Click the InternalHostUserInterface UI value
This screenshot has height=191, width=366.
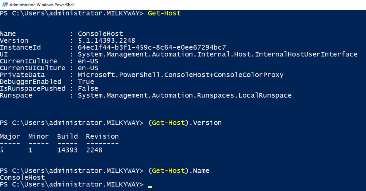[218, 54]
